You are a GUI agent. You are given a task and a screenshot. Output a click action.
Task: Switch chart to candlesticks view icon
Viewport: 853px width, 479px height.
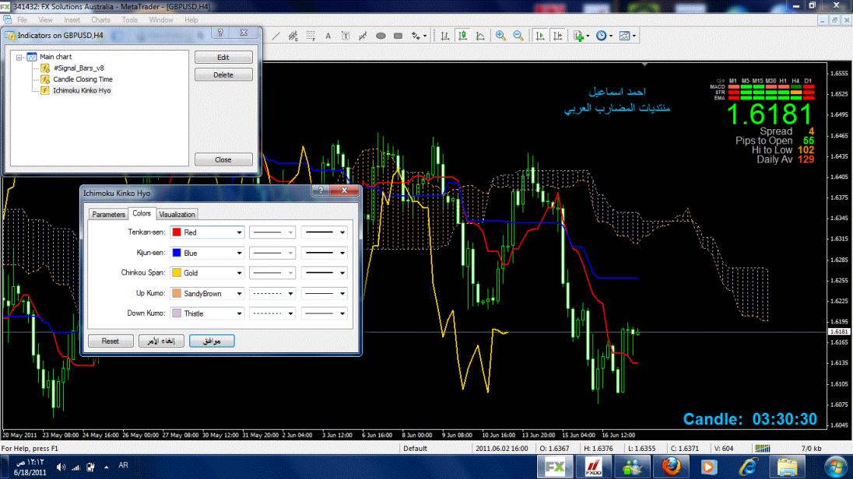463,36
